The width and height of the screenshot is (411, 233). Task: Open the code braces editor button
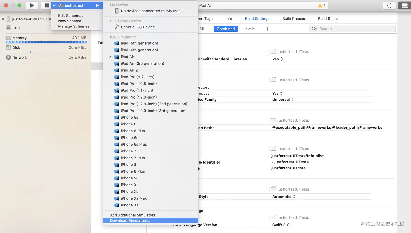pos(389,5)
